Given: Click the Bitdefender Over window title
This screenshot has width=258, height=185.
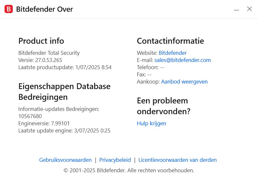Looking at the screenshot, I should pyautogui.click(x=44, y=9).
